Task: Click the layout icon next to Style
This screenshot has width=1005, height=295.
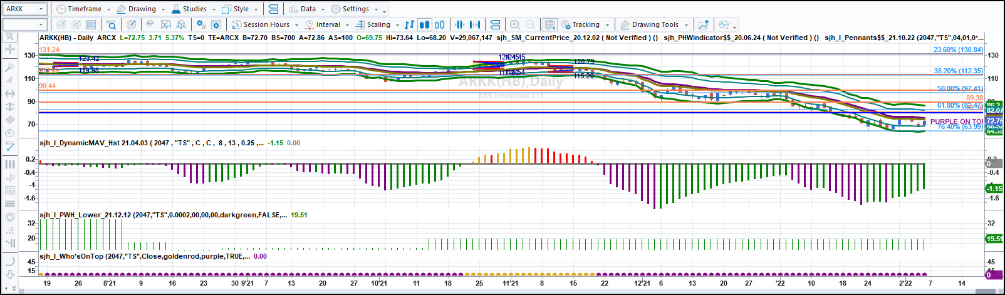Action: tap(273, 9)
